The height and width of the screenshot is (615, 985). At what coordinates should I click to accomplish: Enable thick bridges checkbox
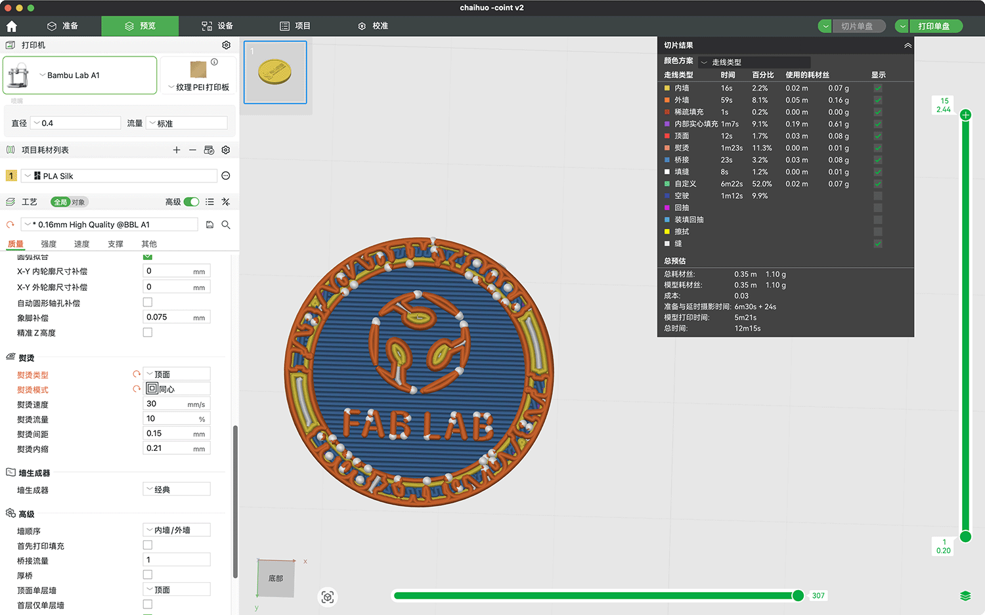(x=148, y=575)
